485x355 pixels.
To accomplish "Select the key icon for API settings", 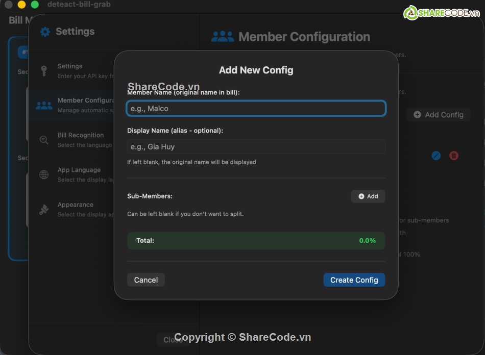I will [44, 71].
